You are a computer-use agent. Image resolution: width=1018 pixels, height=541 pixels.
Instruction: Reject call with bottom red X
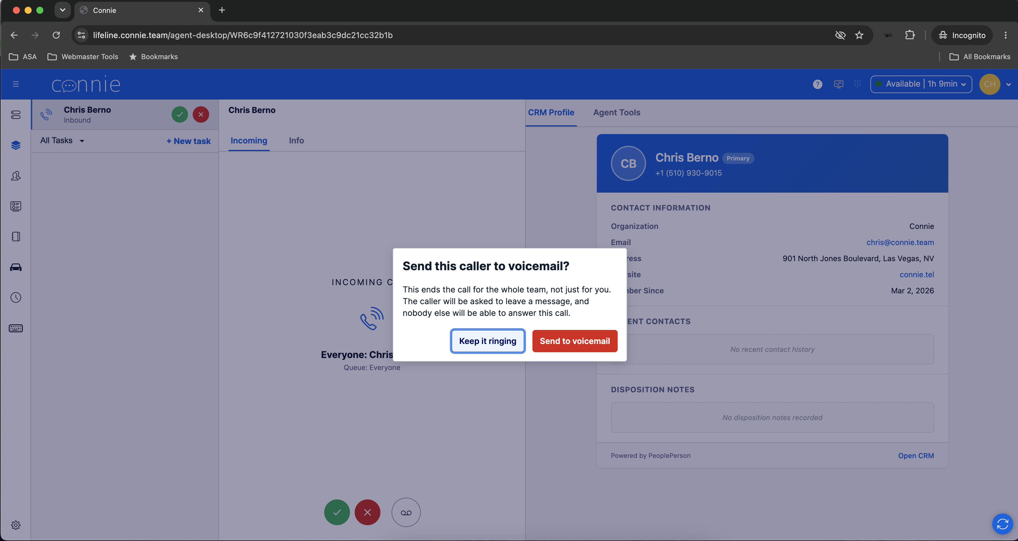point(367,512)
